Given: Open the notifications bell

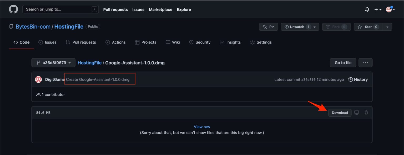Looking at the screenshot, I should [367, 9].
